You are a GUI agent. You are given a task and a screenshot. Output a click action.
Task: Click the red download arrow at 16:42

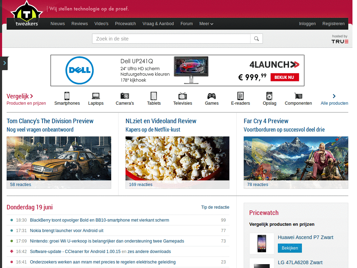pyautogui.click(x=12, y=251)
